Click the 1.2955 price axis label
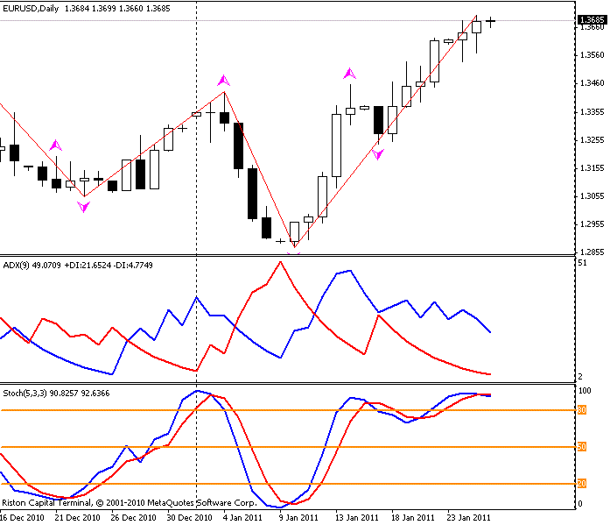610x525 pixels. [592, 224]
